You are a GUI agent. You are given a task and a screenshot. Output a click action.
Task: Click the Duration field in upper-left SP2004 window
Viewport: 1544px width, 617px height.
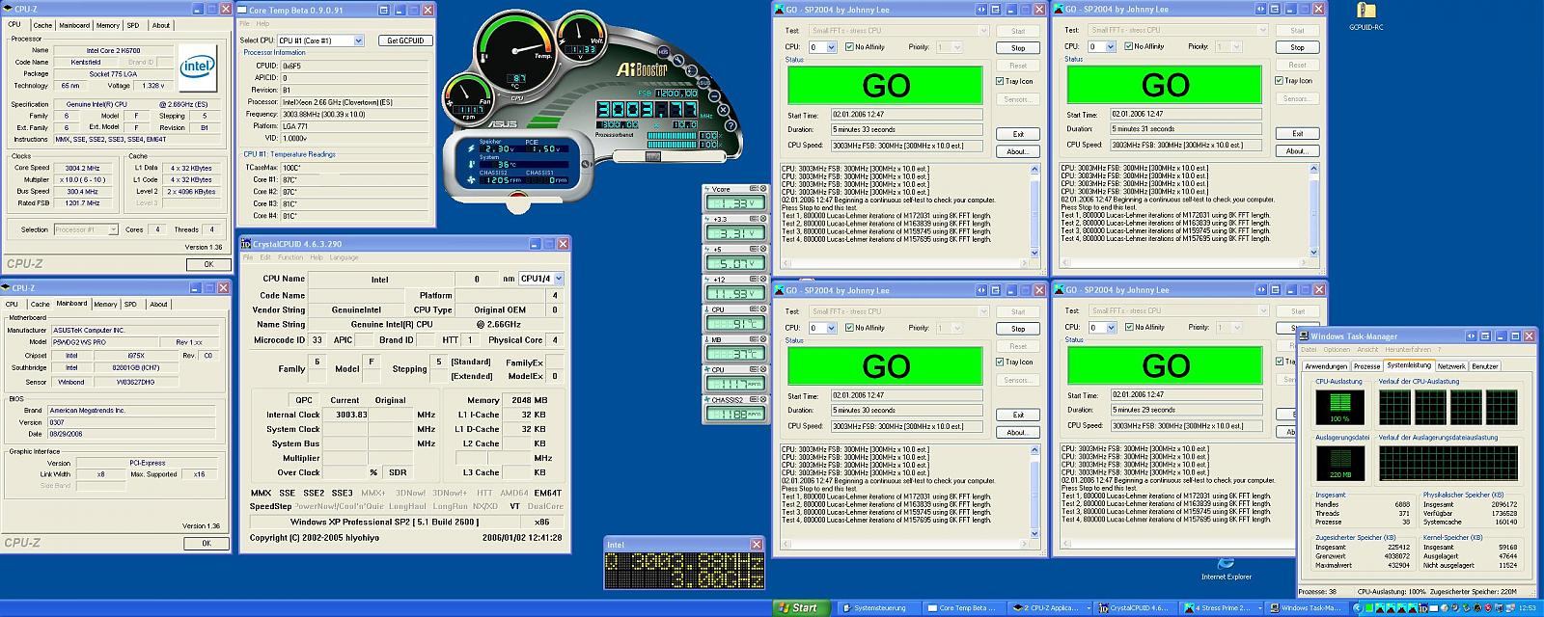tap(906, 129)
